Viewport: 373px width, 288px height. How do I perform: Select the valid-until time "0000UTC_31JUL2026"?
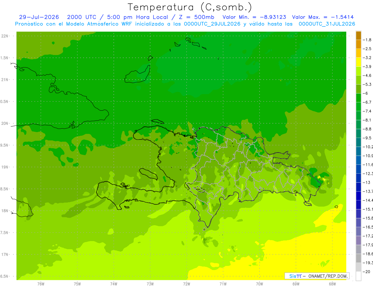tap(327, 24)
